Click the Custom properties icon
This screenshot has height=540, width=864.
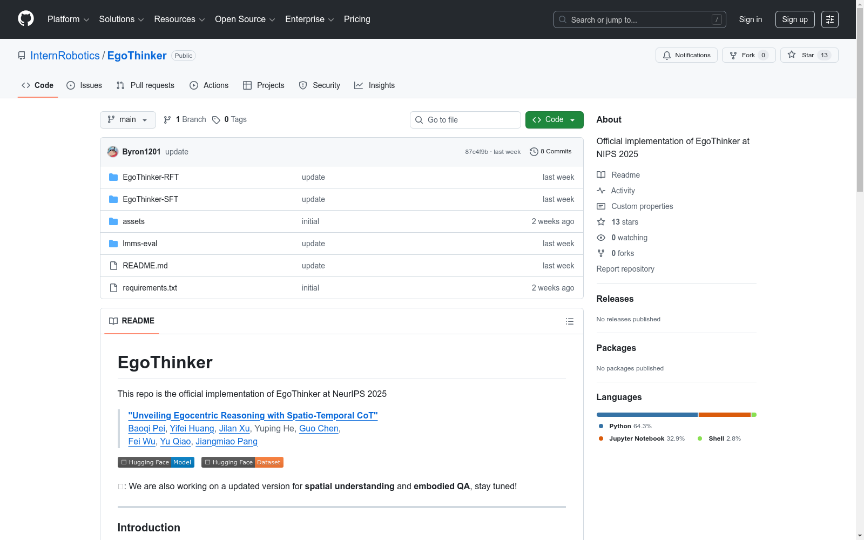(x=601, y=206)
